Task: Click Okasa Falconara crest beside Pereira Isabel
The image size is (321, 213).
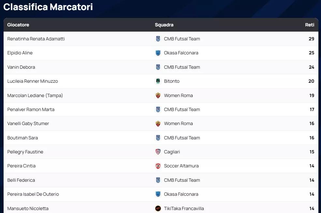Action: pyautogui.click(x=158, y=194)
